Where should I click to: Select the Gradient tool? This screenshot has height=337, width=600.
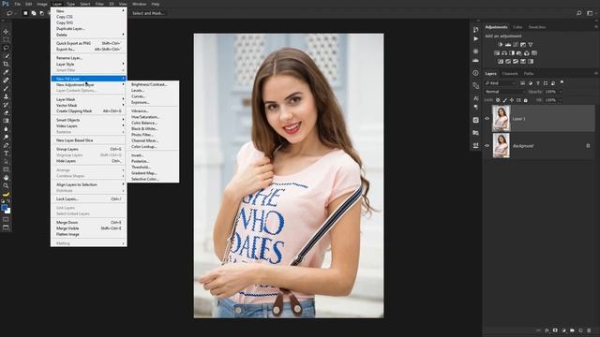click(6, 121)
